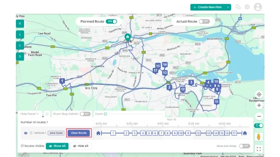280x157 pixels.
Task: Click the Show All routes button
Action: point(57,146)
